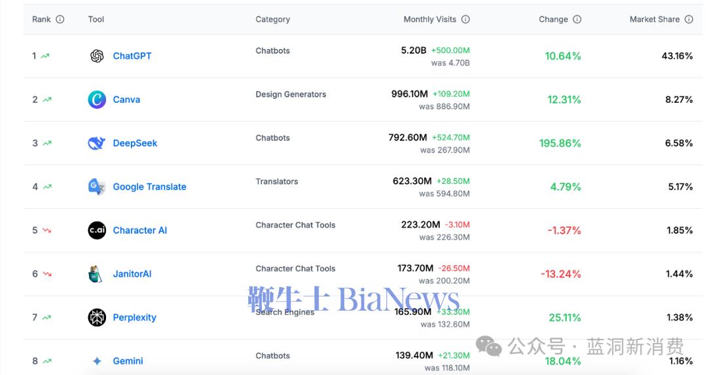The width and height of the screenshot is (707, 375).
Task: Open the Perplexity tool link
Action: point(134,317)
